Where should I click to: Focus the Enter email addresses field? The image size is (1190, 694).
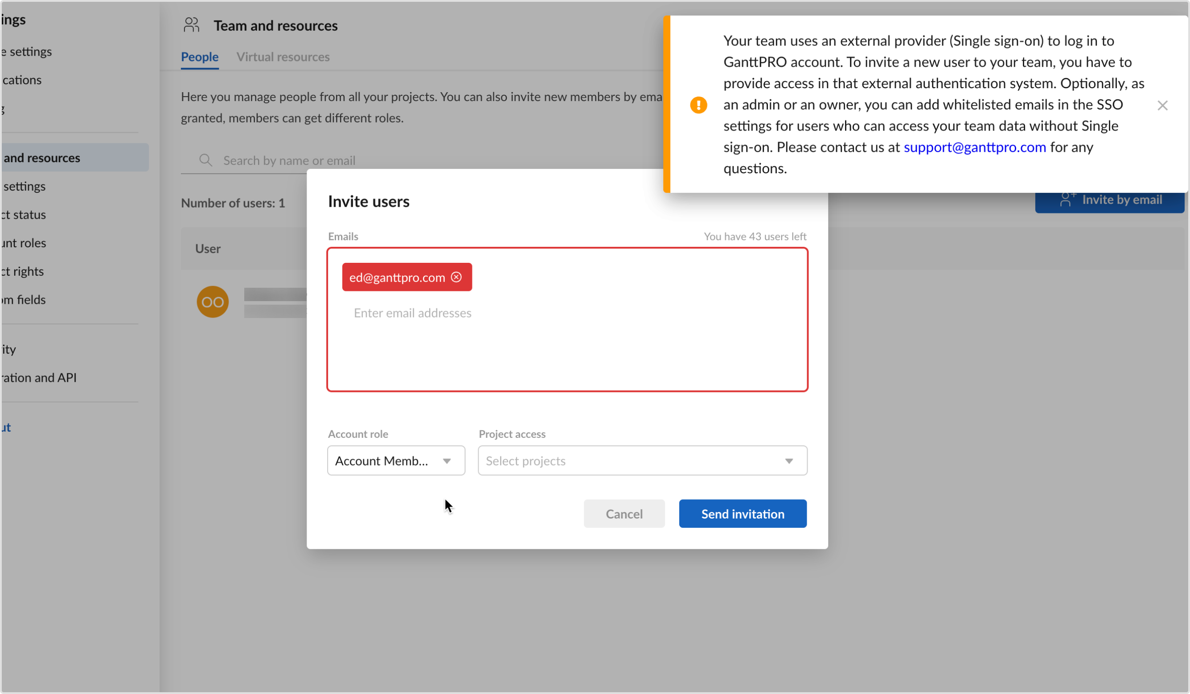412,313
